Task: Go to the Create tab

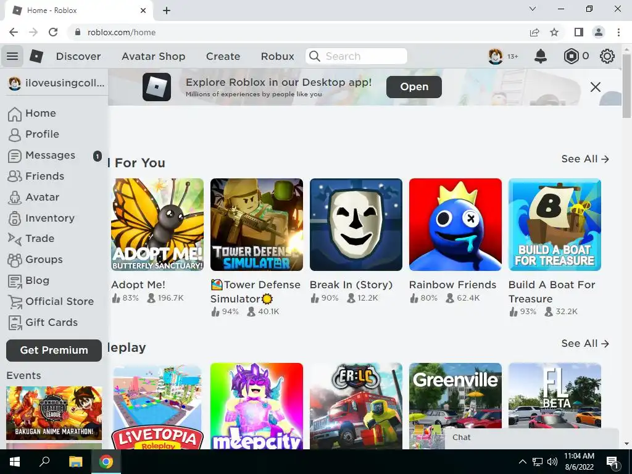Action: click(x=223, y=56)
